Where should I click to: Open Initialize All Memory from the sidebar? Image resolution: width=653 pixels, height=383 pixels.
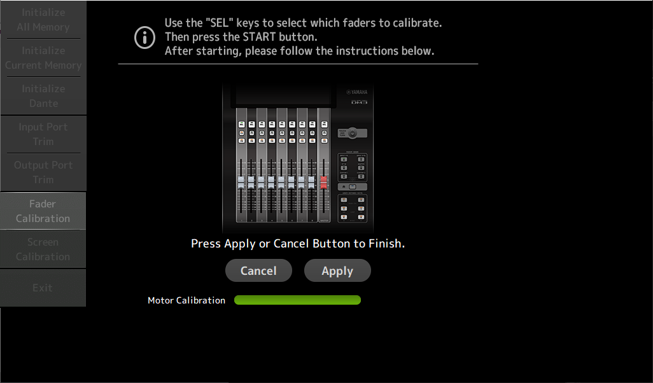coord(43,20)
